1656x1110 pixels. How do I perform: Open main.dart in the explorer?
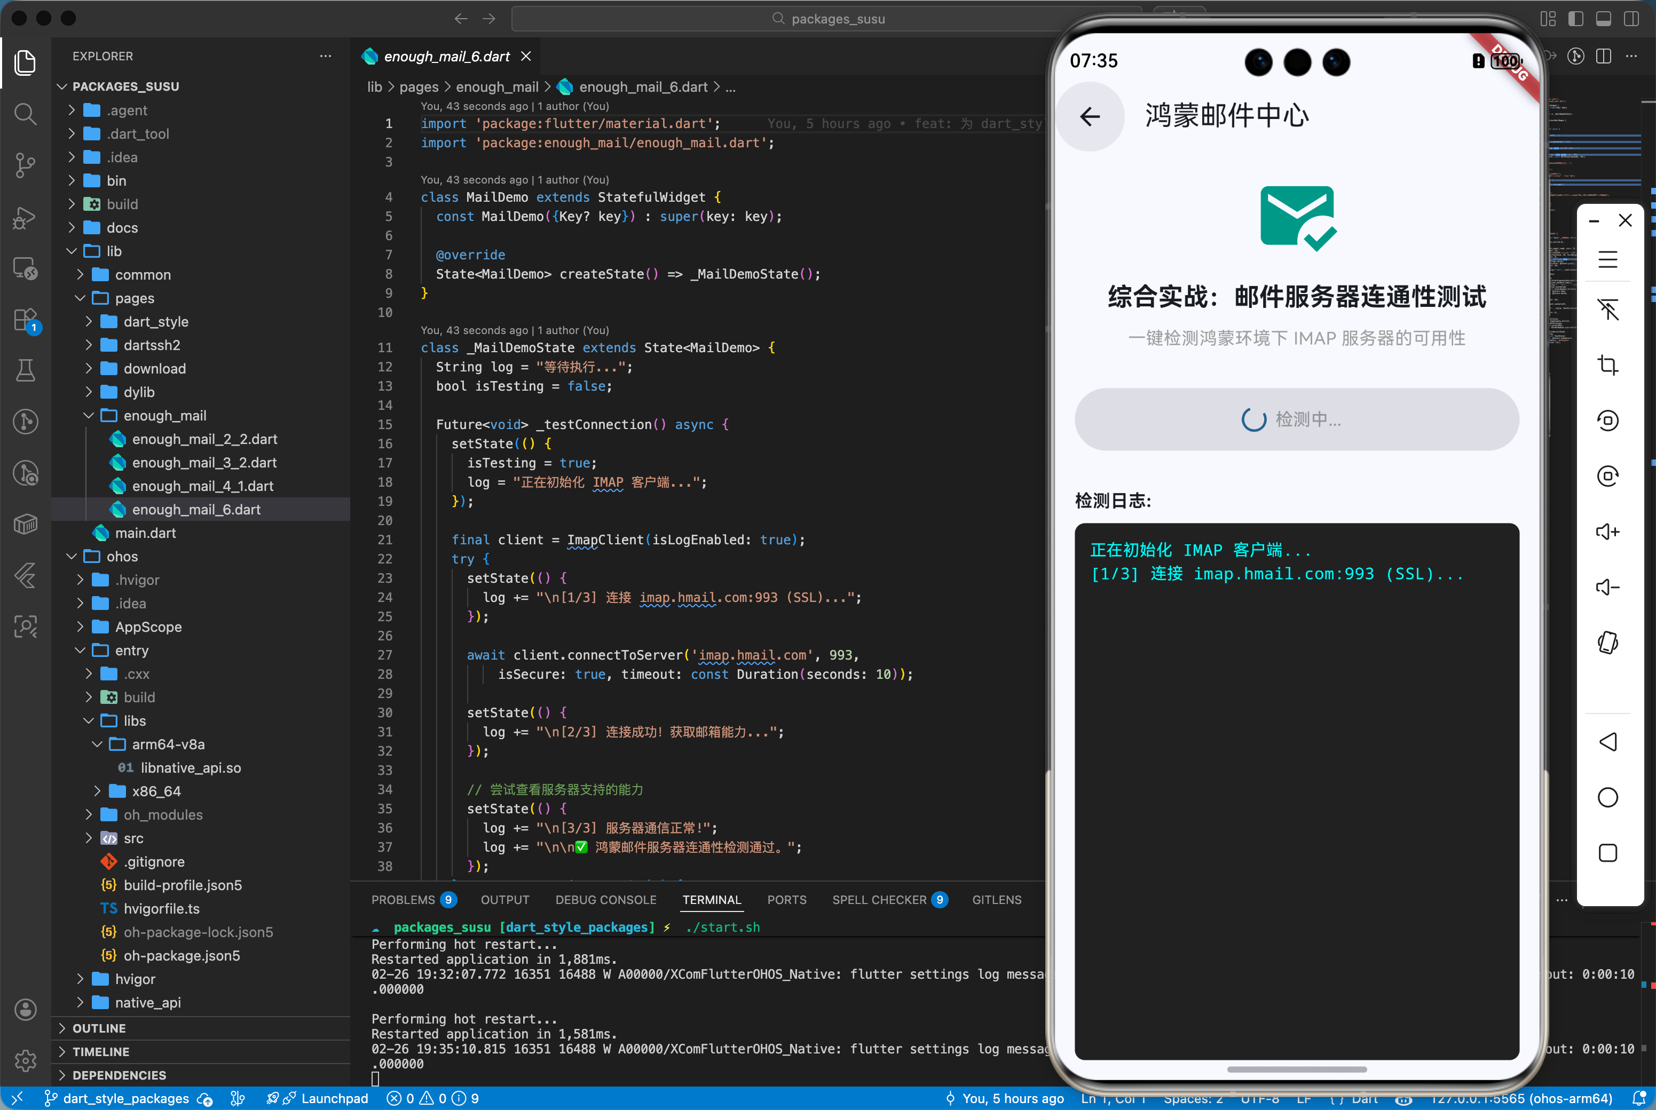pos(145,533)
